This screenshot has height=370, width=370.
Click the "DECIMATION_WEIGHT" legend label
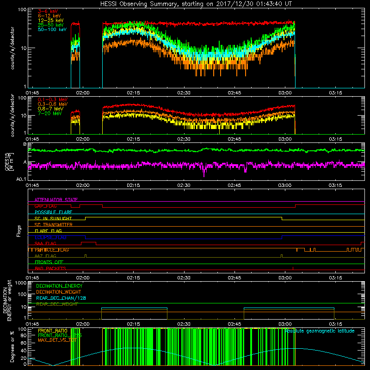coord(59,292)
